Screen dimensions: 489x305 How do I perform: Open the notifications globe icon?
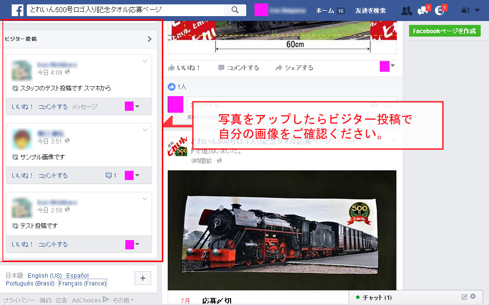[439, 11]
